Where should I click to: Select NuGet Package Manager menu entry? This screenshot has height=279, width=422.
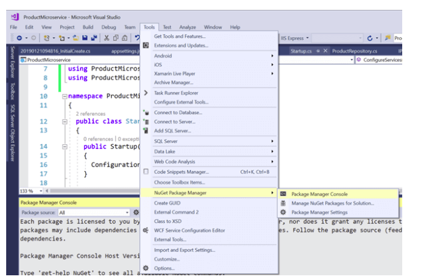[209, 192]
